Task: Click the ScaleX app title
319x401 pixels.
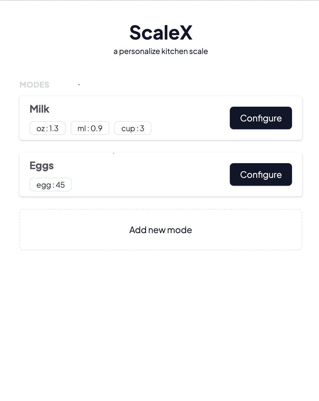Action: (161, 32)
